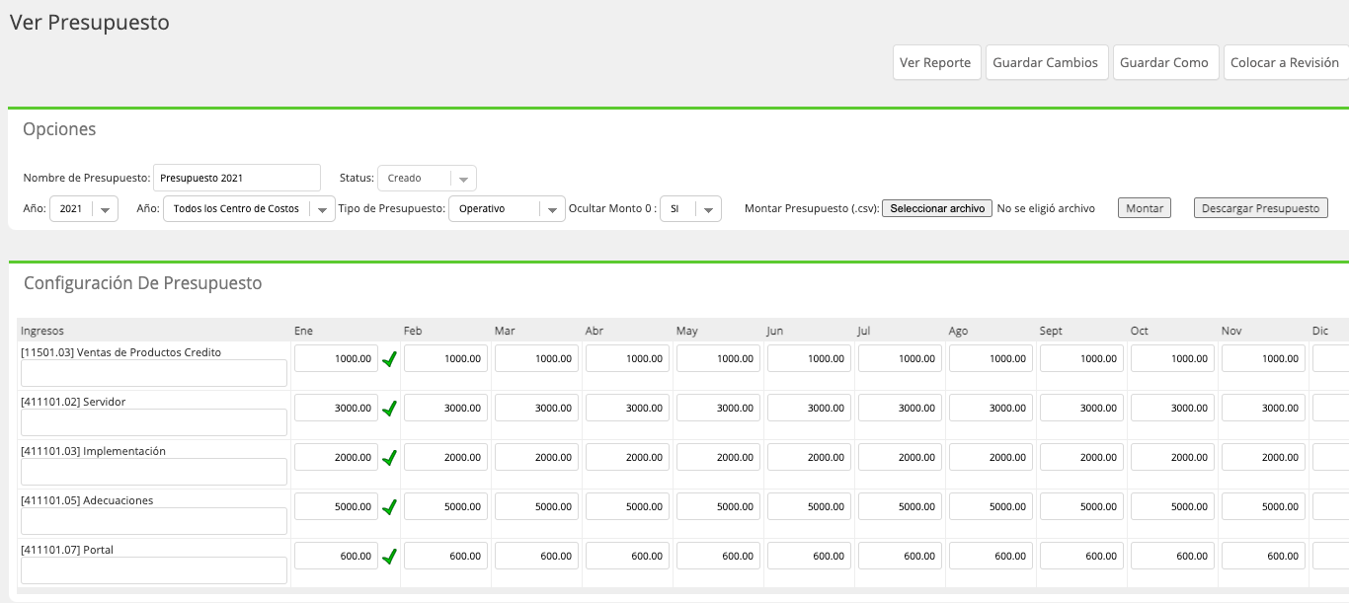Click Abr amount in the Adecuaciones row

tap(627, 506)
